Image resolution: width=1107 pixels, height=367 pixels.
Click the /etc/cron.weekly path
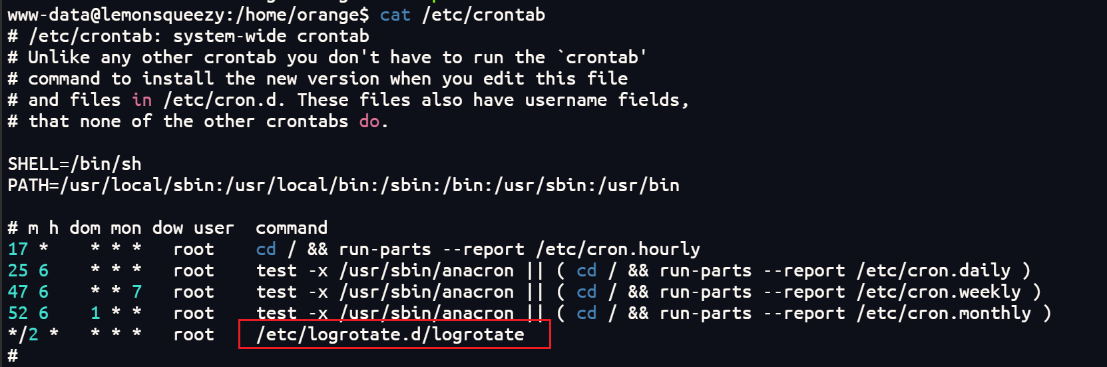point(939,292)
